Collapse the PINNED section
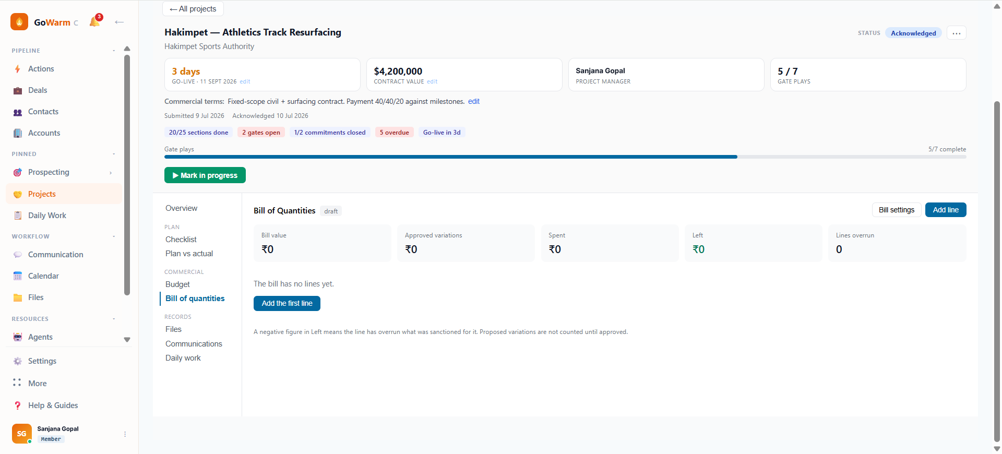This screenshot has height=454, width=1002. (x=114, y=154)
